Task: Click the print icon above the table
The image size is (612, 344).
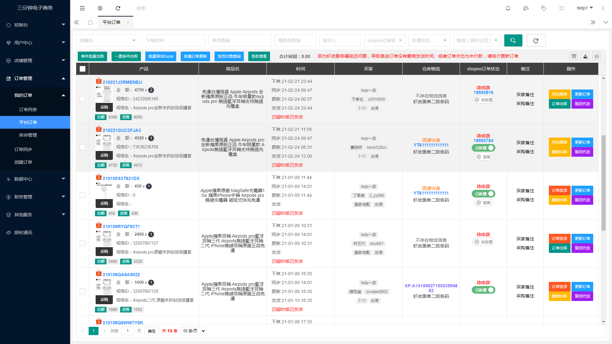Action: coord(597,56)
